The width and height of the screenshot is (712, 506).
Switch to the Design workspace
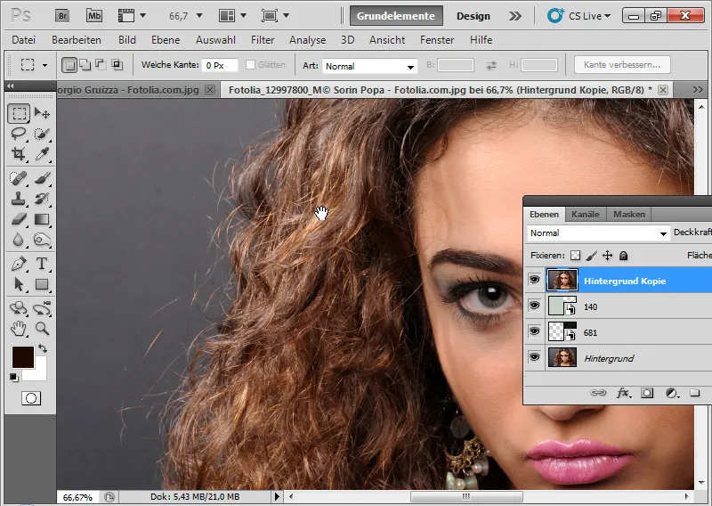click(473, 16)
